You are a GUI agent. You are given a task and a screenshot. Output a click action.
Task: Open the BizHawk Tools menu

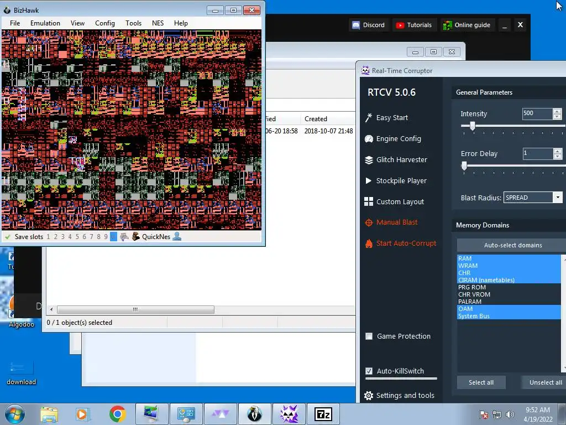[x=133, y=23]
